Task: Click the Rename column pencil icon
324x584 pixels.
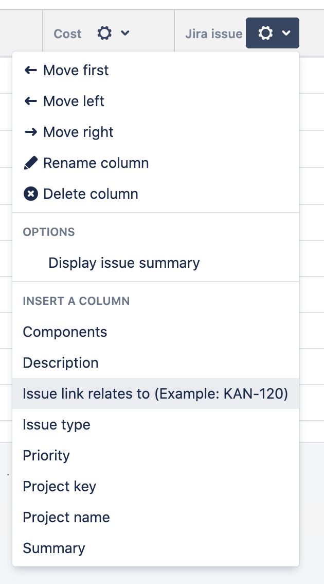Action: [31, 163]
